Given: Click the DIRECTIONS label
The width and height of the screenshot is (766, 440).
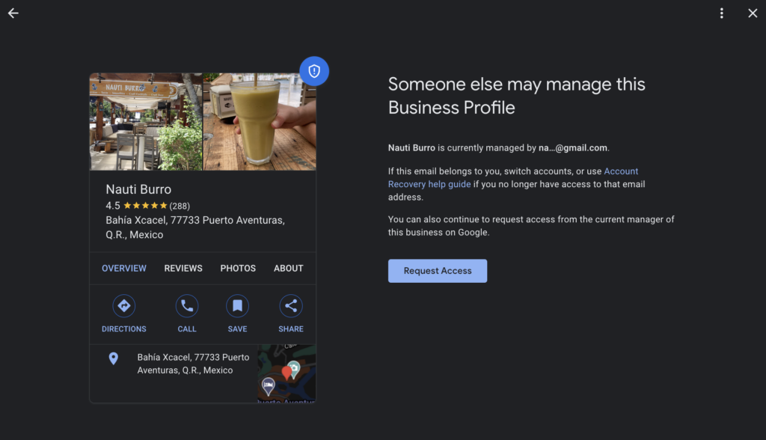Looking at the screenshot, I should (124, 329).
